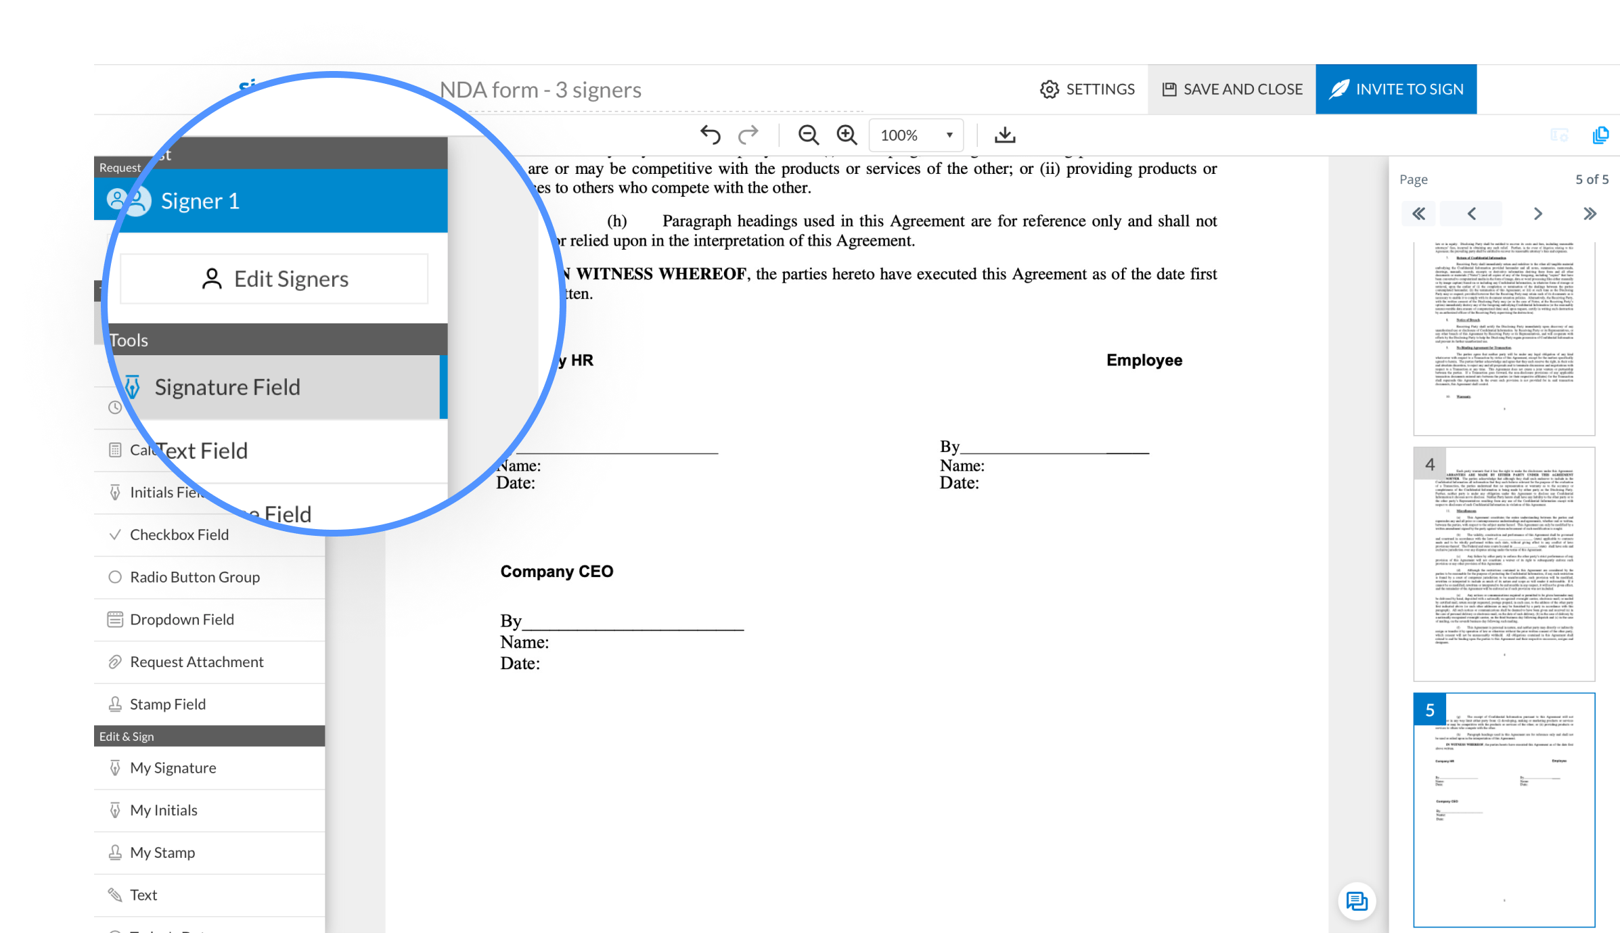This screenshot has width=1620, height=933.
Task: Click the download document icon
Action: tap(1006, 135)
